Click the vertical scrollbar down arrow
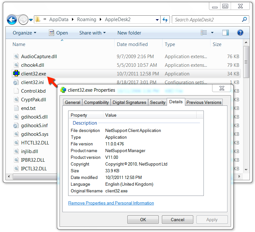 246,170
